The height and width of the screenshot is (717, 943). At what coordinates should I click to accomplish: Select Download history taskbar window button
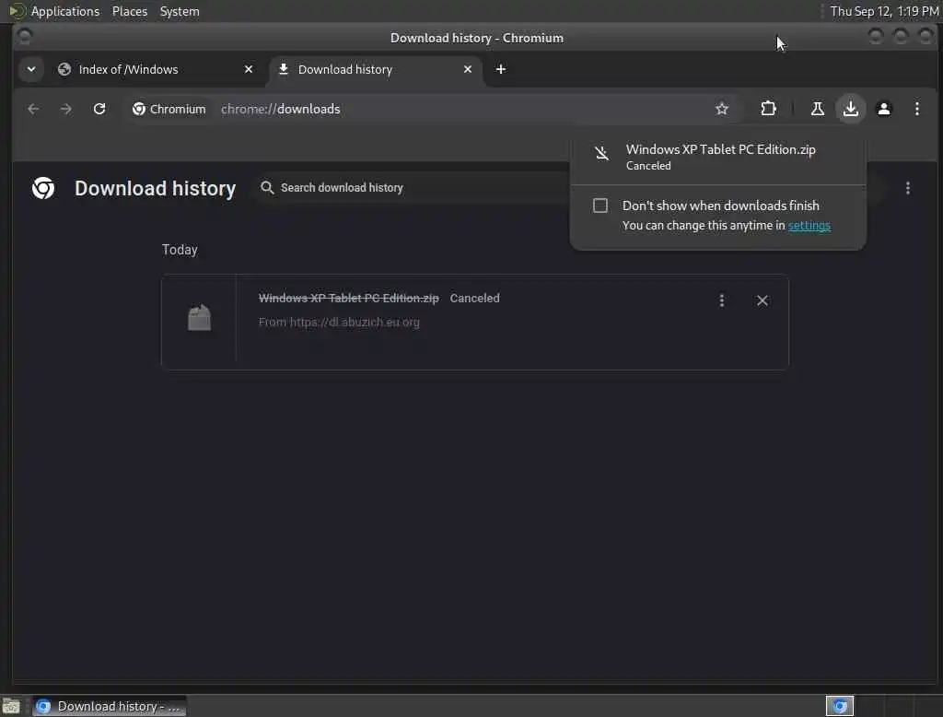109,706
